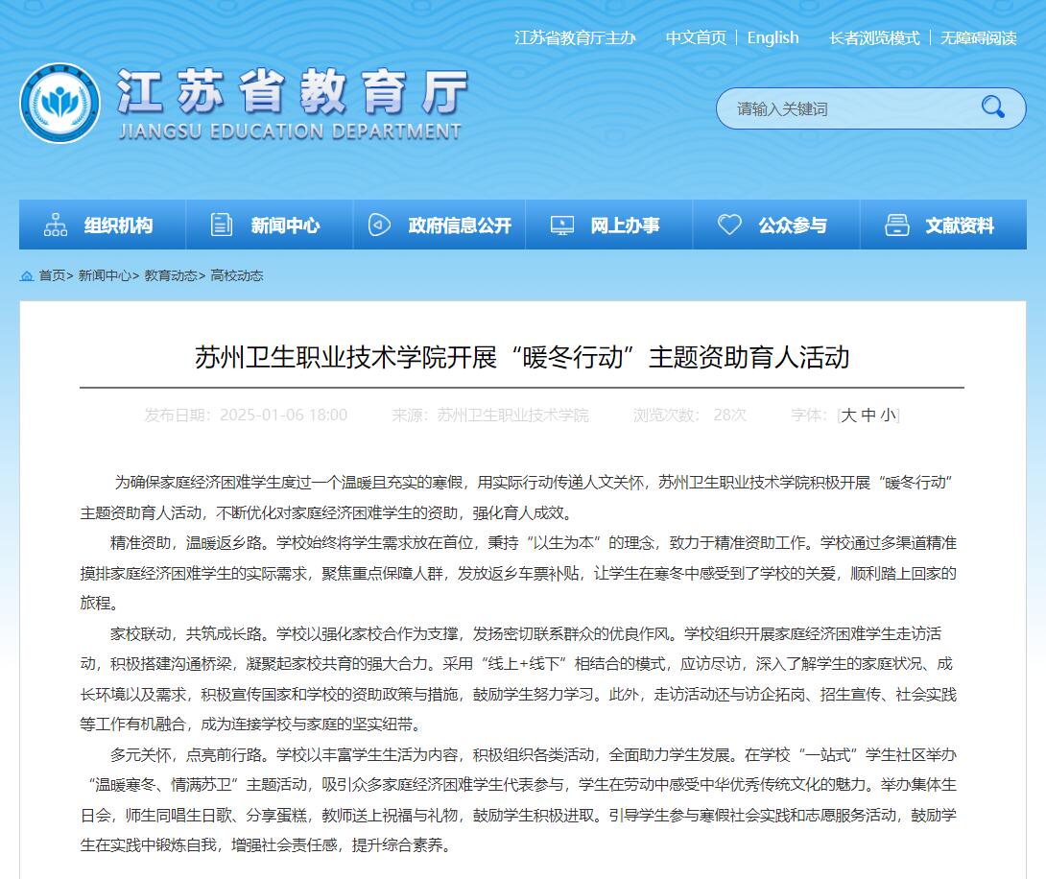The height and width of the screenshot is (879, 1046).
Task: Open 无障碍阅读 mode
Action: click(x=978, y=38)
